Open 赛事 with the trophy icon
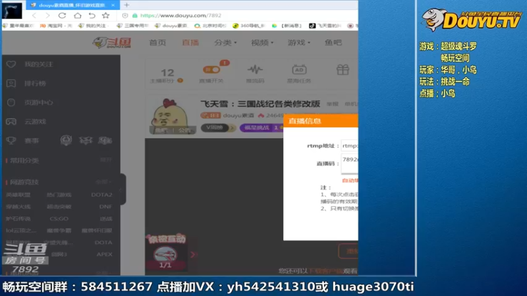Image resolution: width=527 pixels, height=296 pixels. [x=22, y=141]
